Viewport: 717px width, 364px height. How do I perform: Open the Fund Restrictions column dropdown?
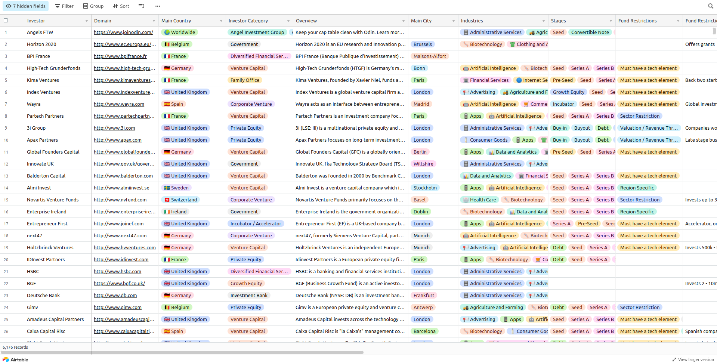tap(678, 21)
